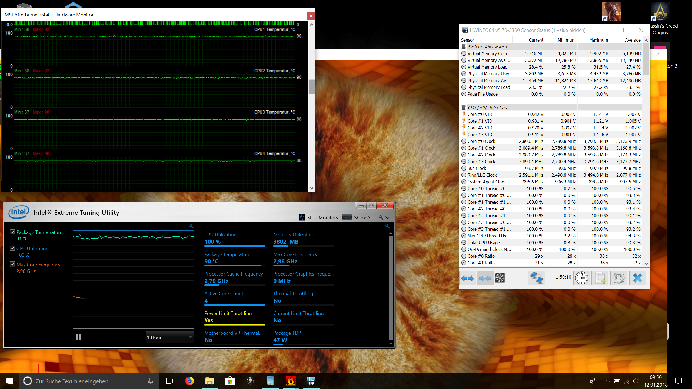Toggle the CPU Utilization checkbox

click(12, 248)
